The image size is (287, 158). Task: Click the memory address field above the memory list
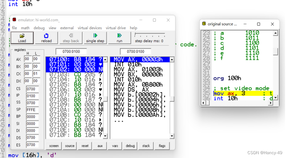71,52
